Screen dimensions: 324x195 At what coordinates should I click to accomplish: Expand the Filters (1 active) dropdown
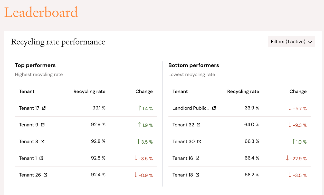[x=291, y=42]
